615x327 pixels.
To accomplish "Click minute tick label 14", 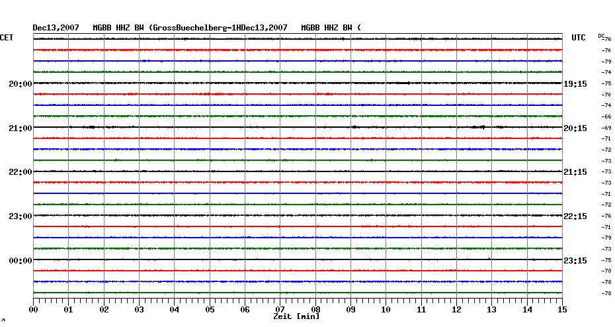I will (x=527, y=310).
